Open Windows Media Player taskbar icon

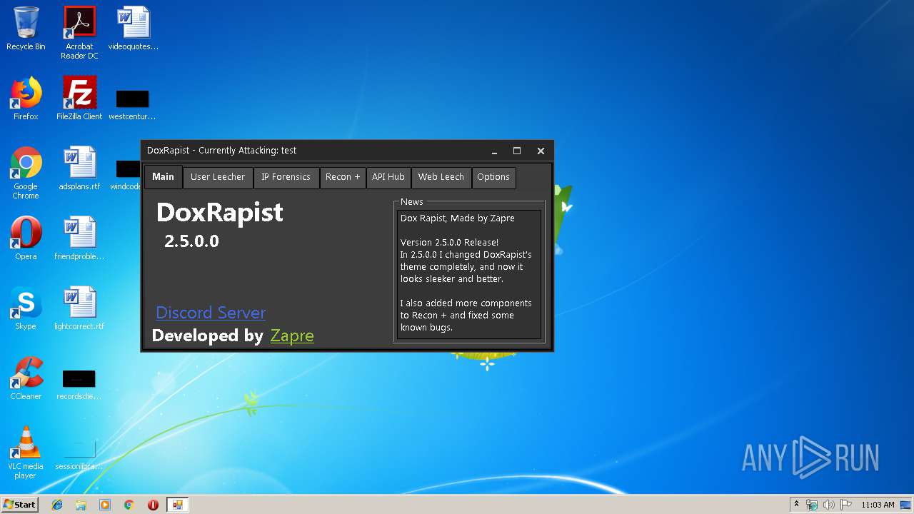pyautogui.click(x=105, y=505)
